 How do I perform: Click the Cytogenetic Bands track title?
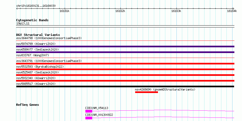pyautogui.click(x=32, y=20)
